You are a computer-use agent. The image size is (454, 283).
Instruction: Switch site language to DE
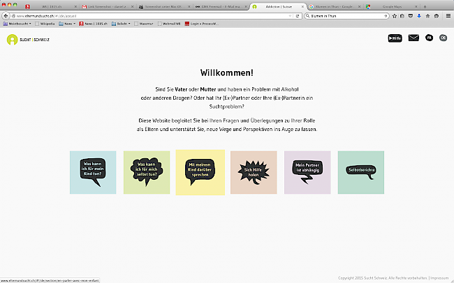(443, 38)
